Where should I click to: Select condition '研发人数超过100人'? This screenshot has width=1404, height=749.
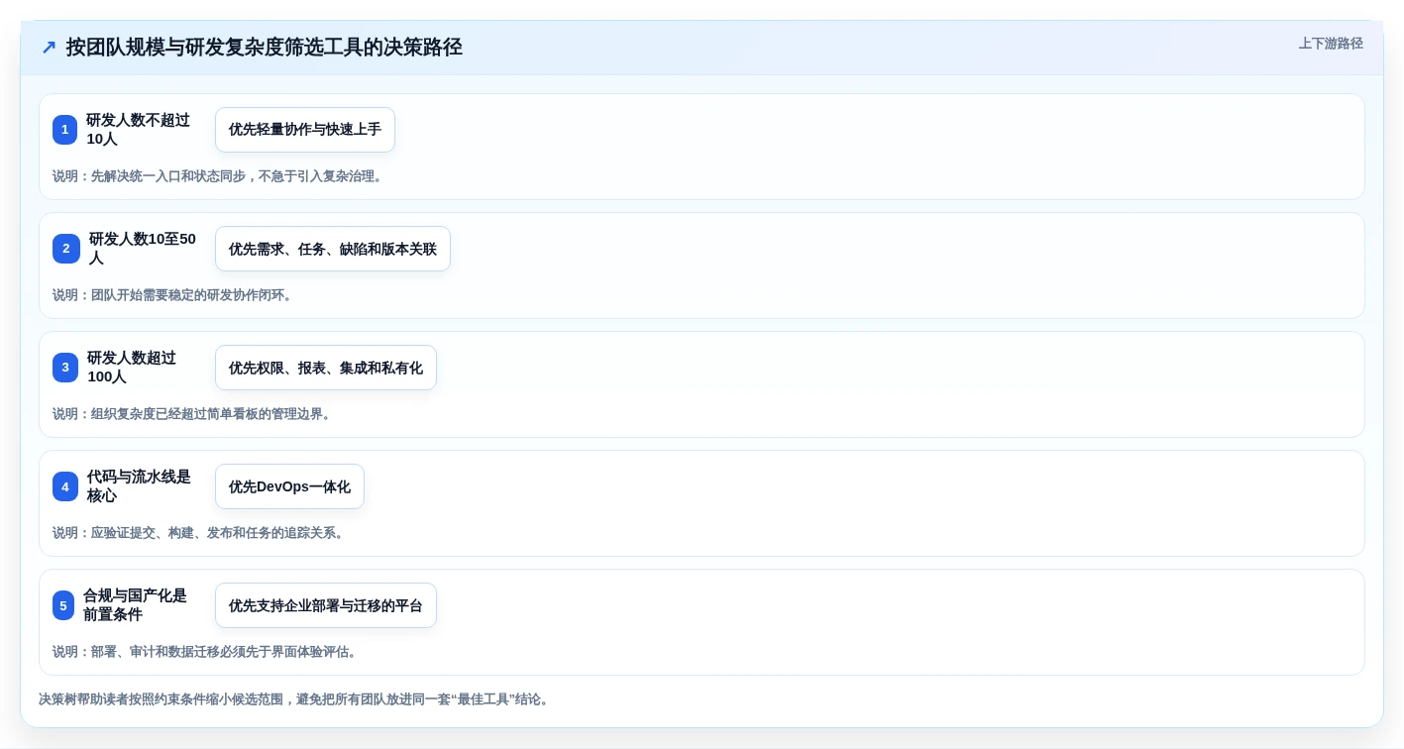[x=132, y=368]
